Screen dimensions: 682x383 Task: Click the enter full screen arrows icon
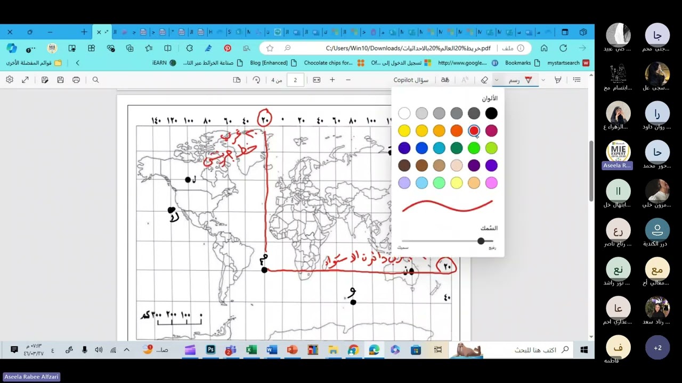point(25,80)
